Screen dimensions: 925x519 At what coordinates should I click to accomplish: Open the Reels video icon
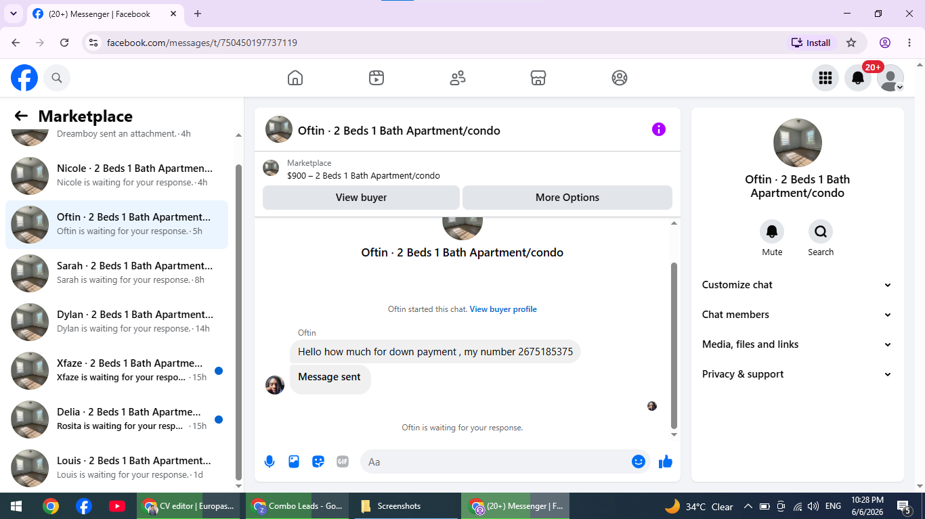click(x=377, y=78)
